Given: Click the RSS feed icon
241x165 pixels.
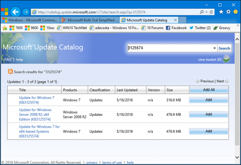Looking at the screenshot, I should [x=10, y=72].
